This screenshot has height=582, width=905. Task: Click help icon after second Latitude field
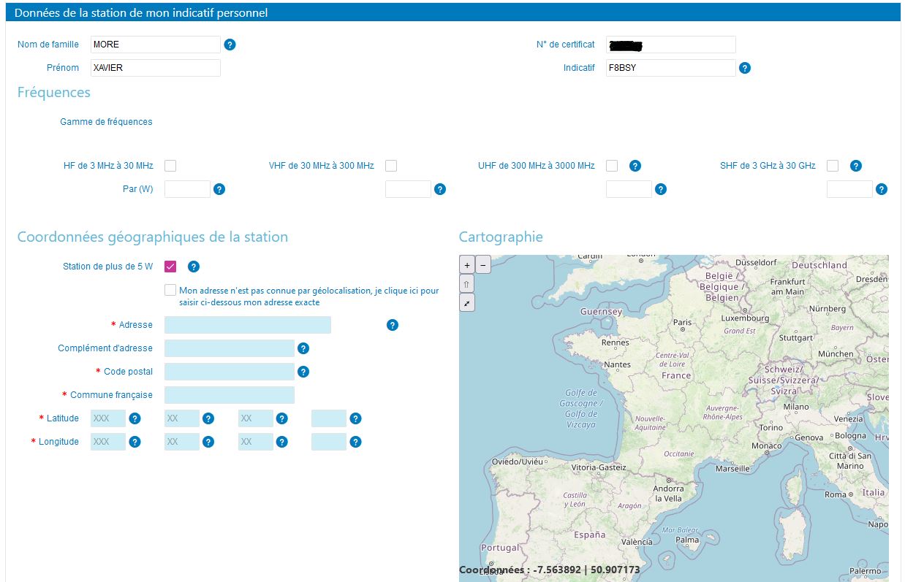tap(208, 418)
